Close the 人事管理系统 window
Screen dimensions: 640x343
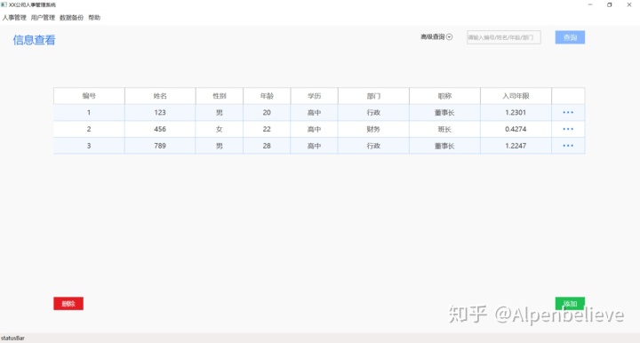coord(629,4)
